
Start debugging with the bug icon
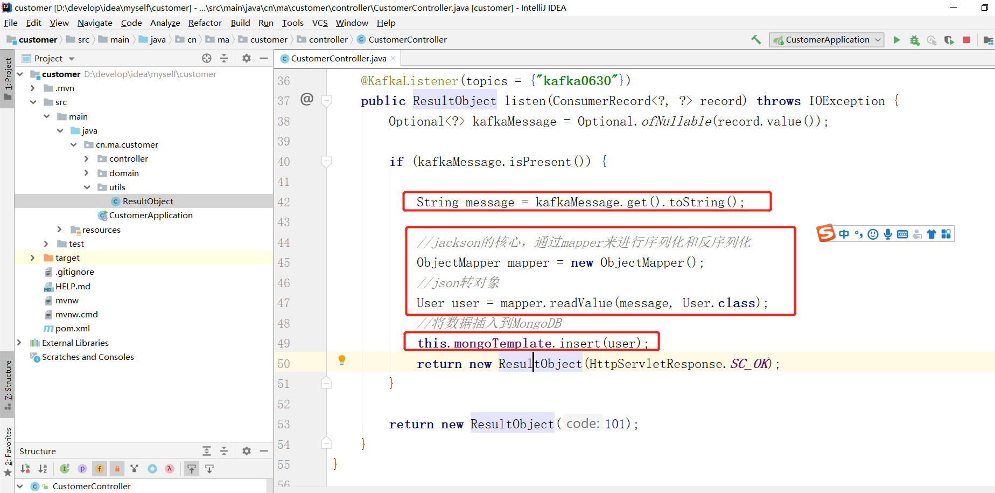pyautogui.click(x=914, y=40)
